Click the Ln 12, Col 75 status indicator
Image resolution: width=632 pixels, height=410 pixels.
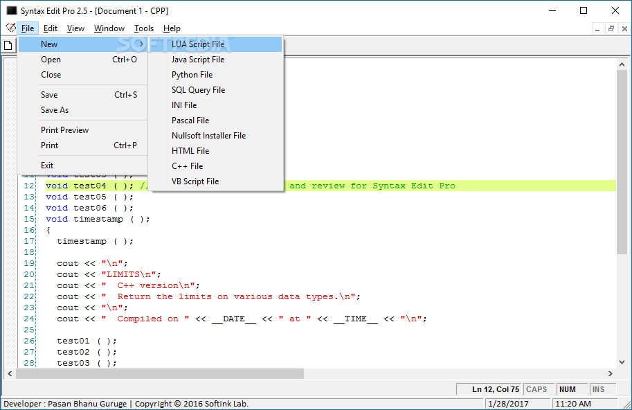[x=489, y=389]
